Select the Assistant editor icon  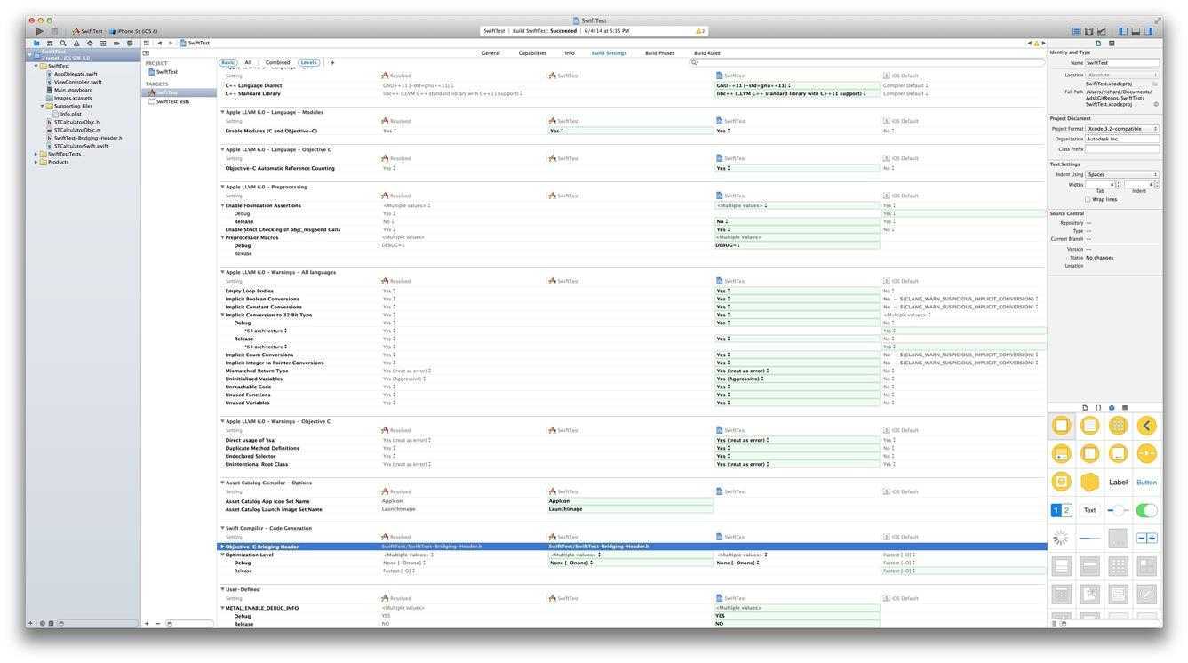point(1089,31)
